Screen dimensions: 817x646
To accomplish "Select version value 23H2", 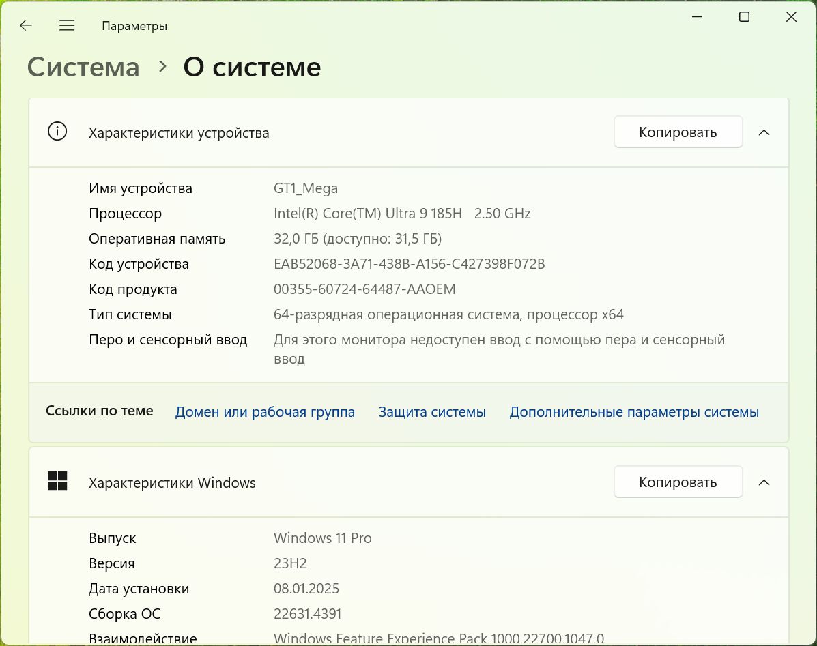I will [x=290, y=563].
